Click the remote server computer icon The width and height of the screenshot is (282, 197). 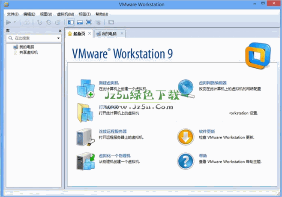coord(86,137)
